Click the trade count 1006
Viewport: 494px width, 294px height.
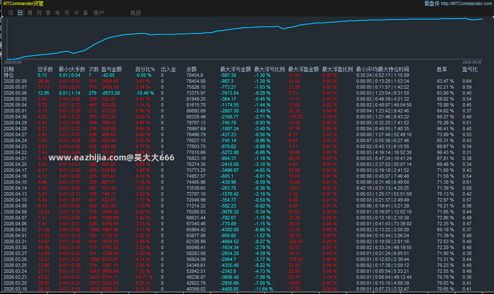coord(94,230)
